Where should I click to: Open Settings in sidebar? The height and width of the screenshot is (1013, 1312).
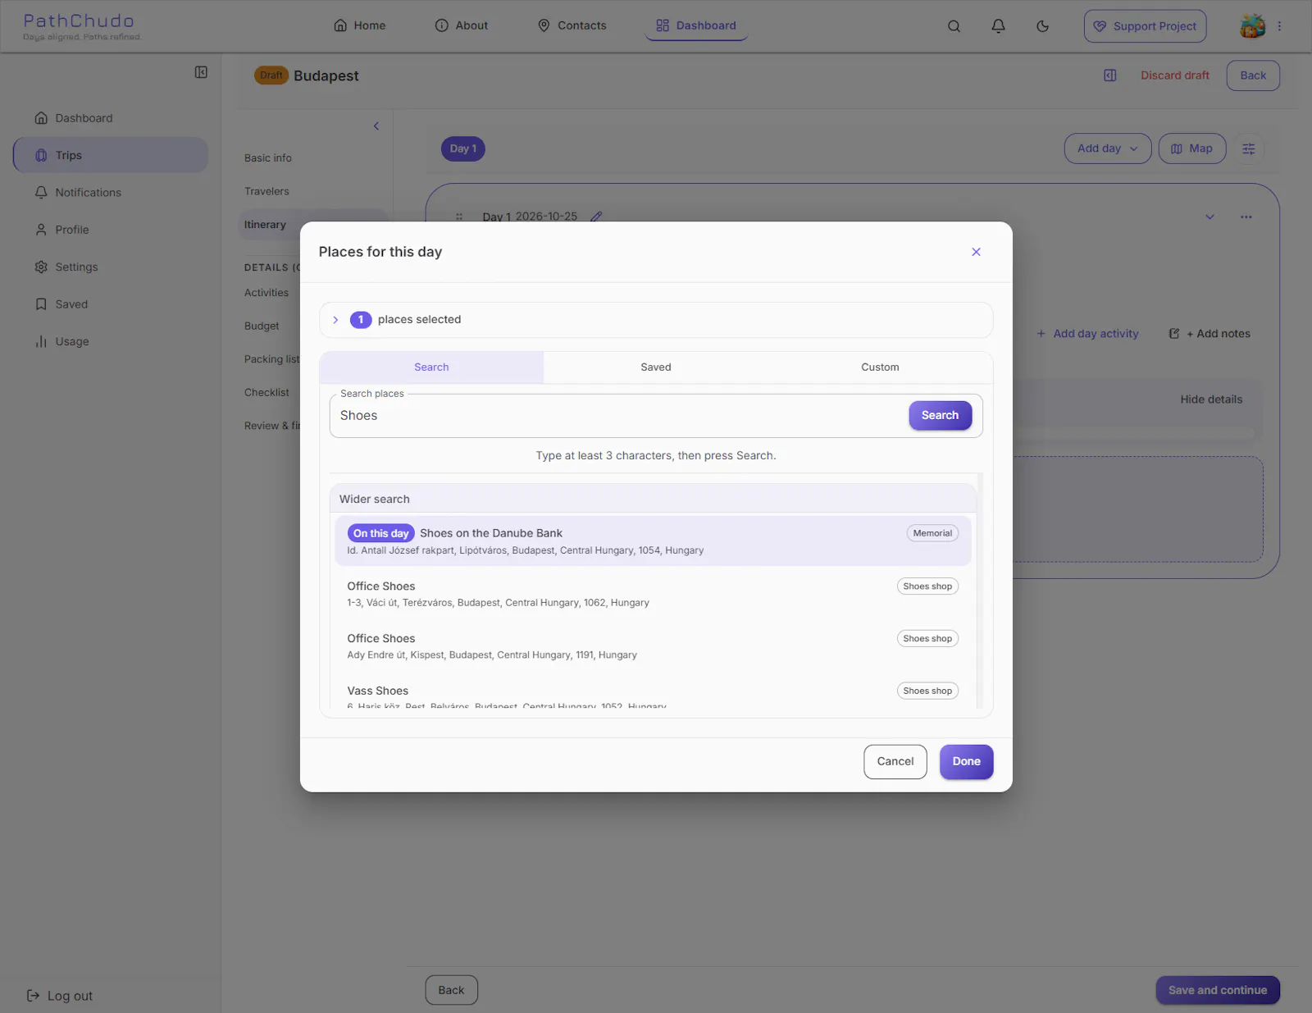[x=111, y=267]
